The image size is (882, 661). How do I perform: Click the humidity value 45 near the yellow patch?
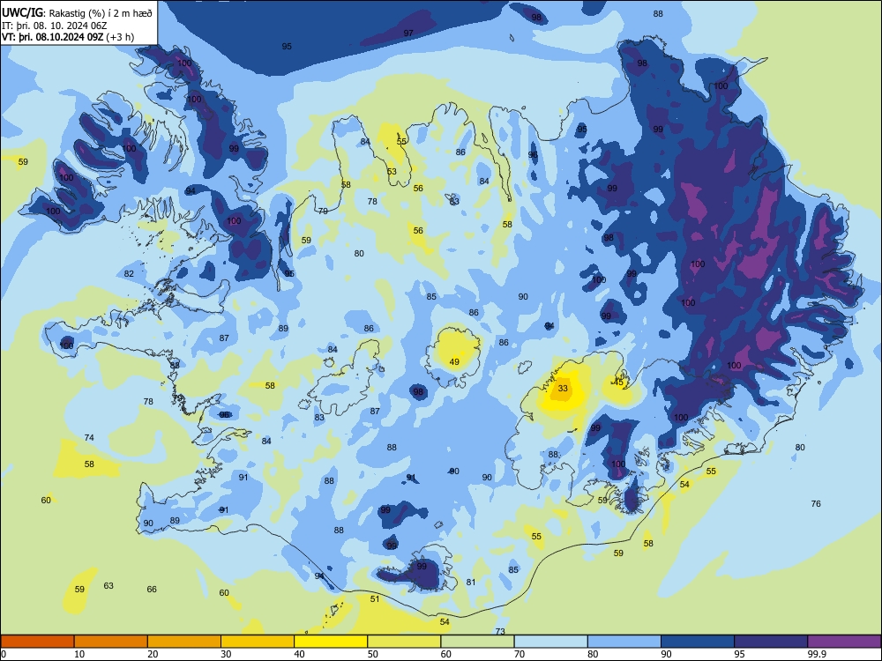tap(619, 382)
